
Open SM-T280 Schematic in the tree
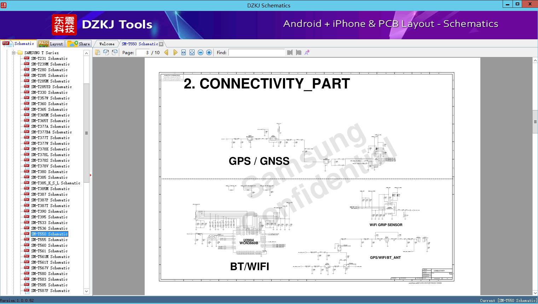pyautogui.click(x=49, y=70)
